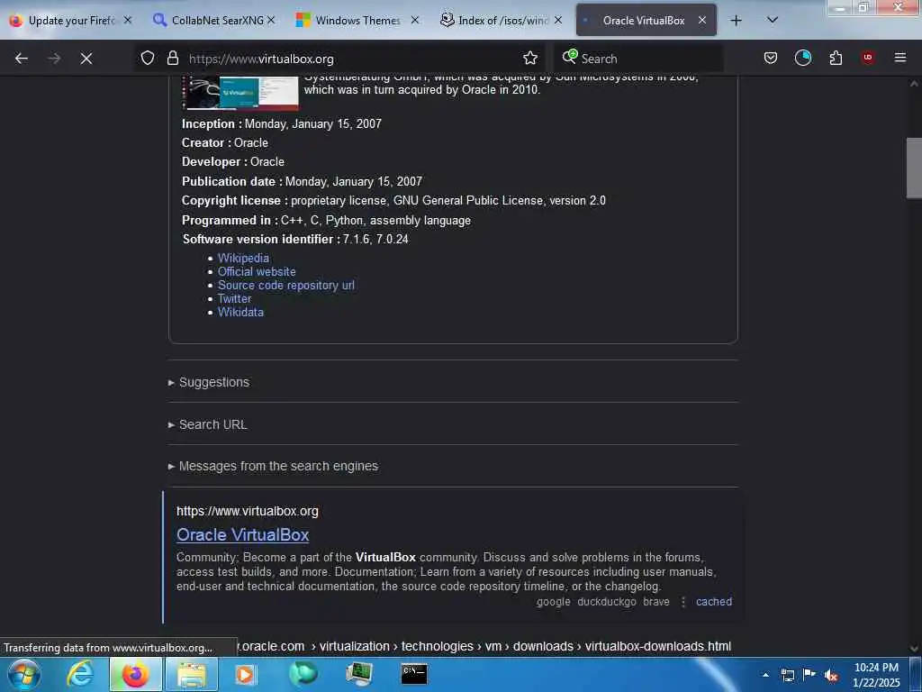Viewport: 922px width, 692px height.
Task: Open the Wikipedia link
Action: 243,258
